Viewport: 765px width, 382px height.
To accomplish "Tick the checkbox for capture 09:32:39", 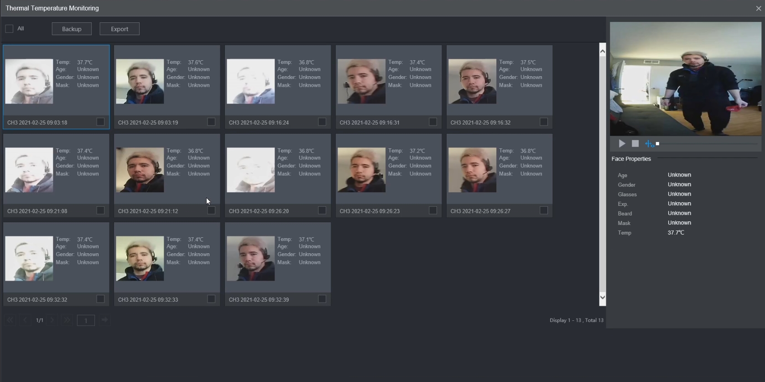I will [x=322, y=299].
